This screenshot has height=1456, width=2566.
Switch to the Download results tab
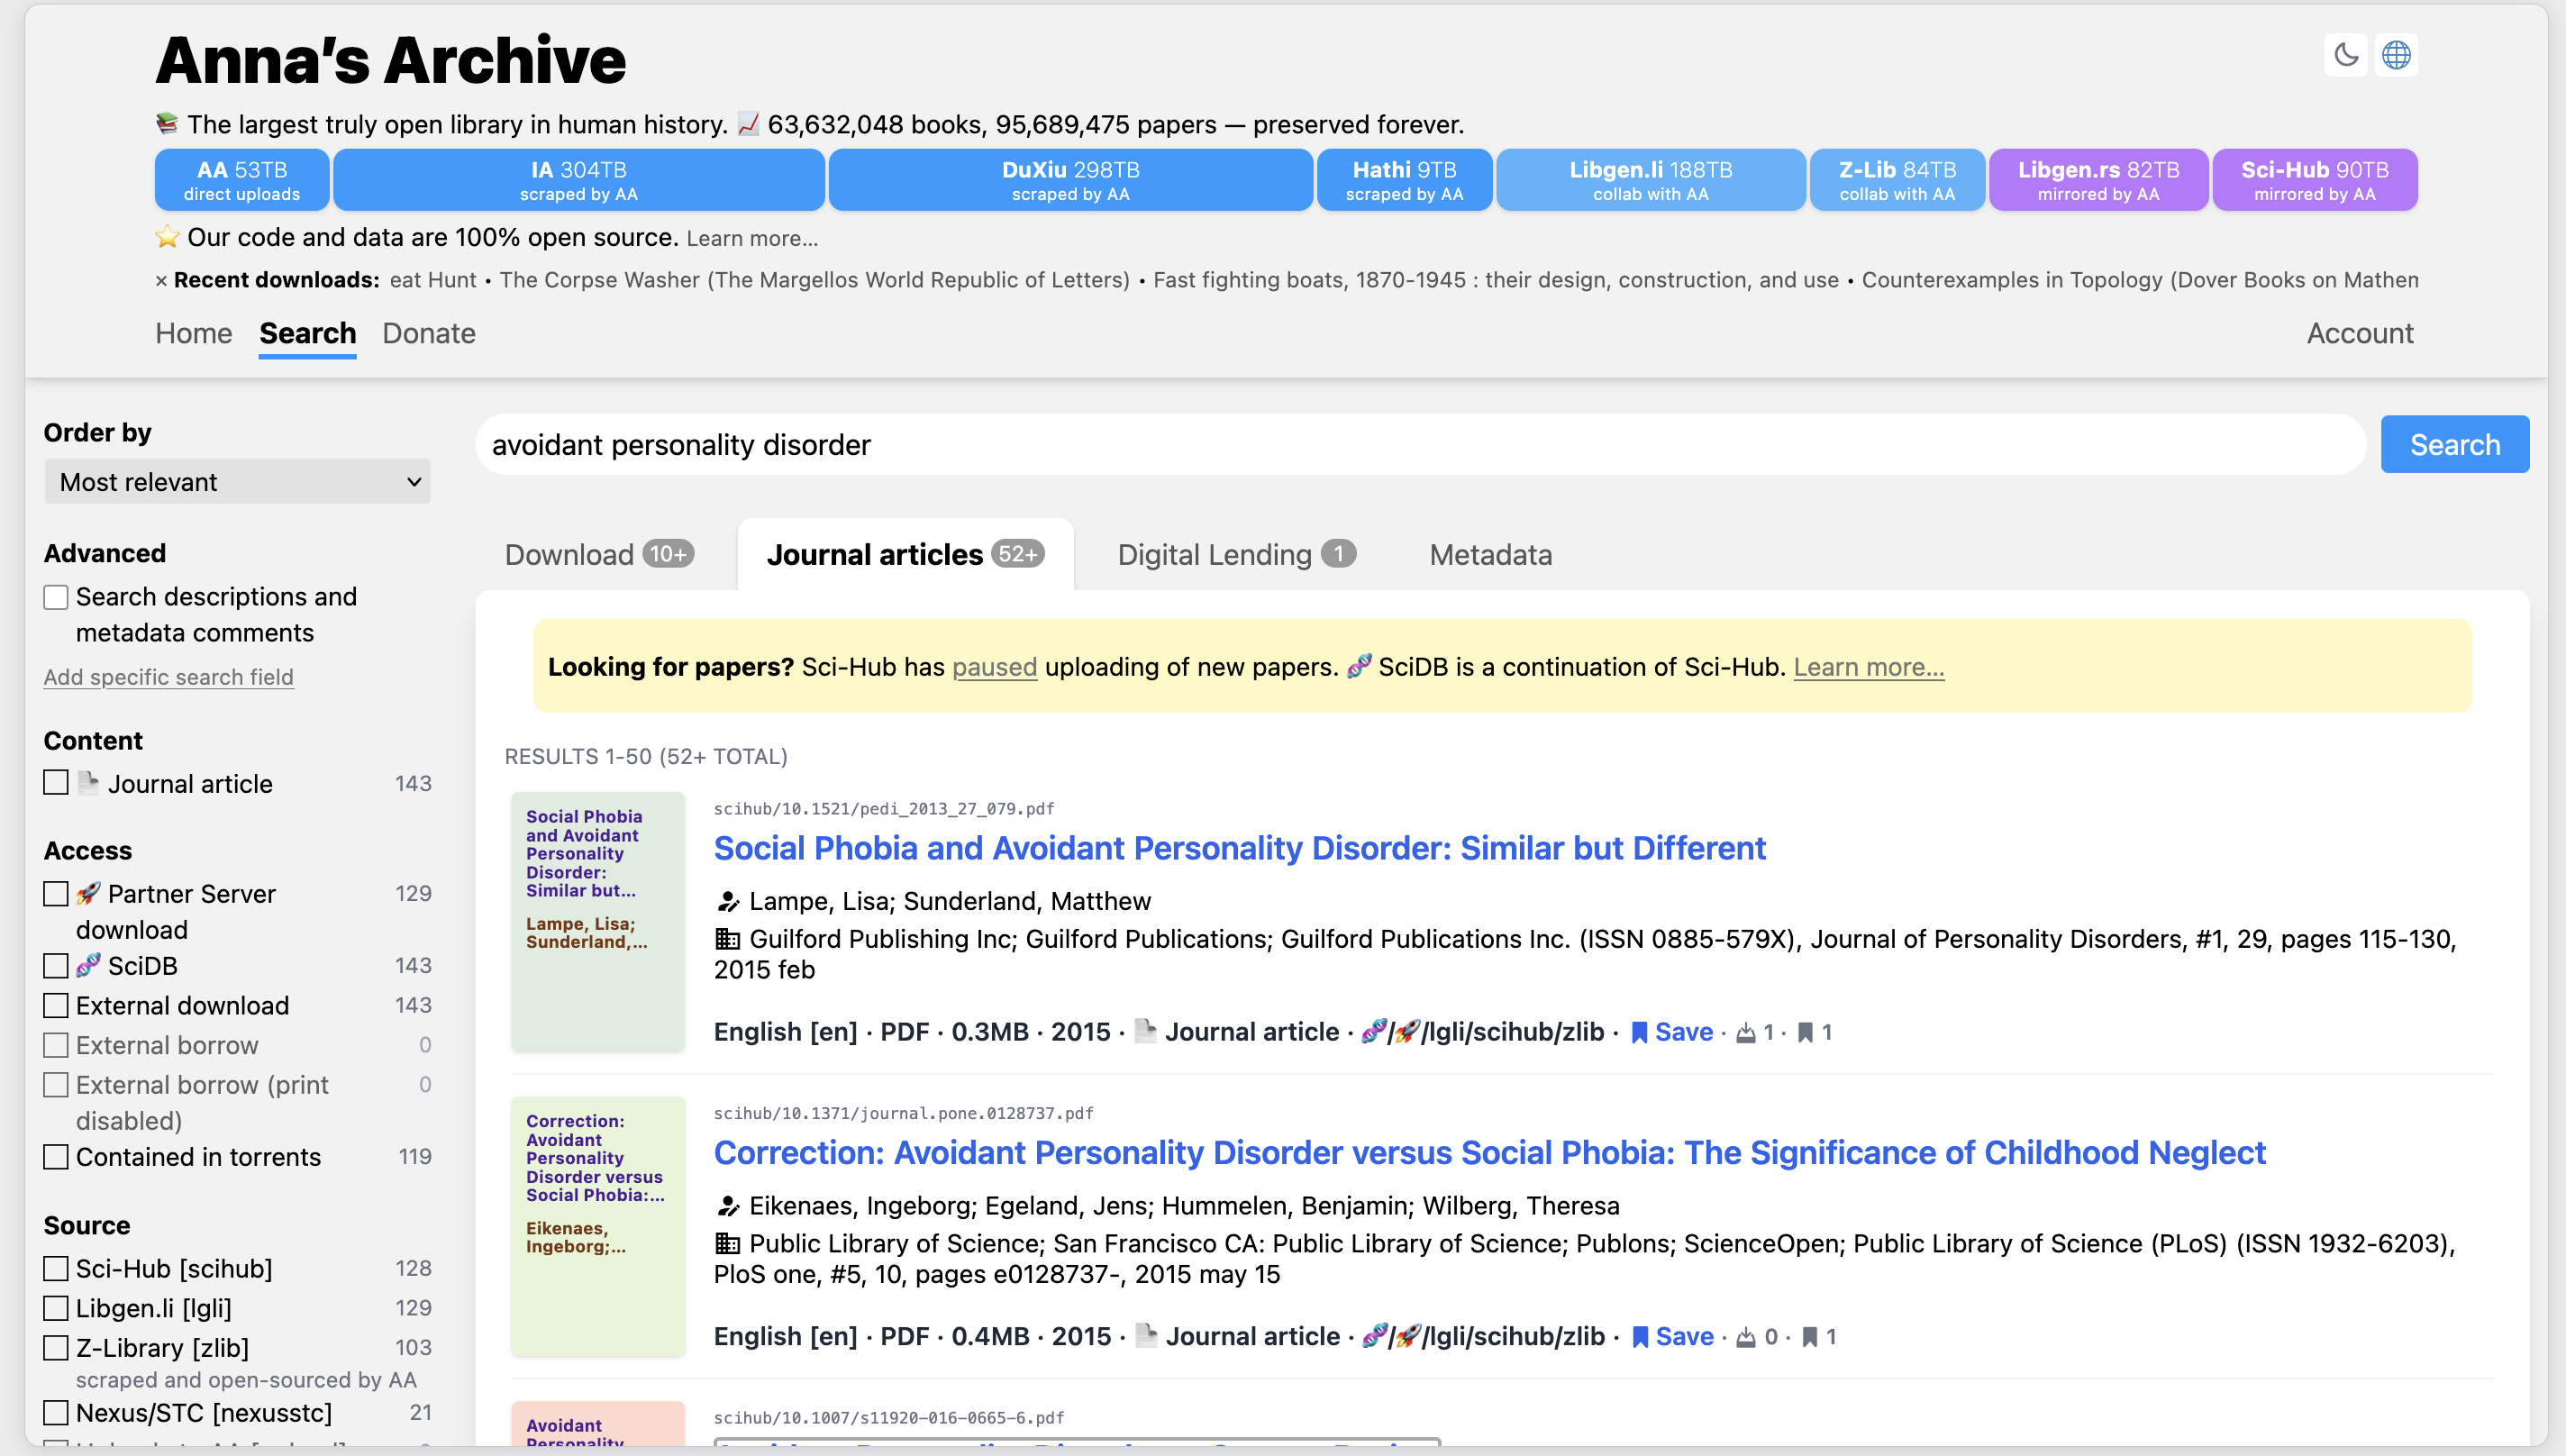598,555
